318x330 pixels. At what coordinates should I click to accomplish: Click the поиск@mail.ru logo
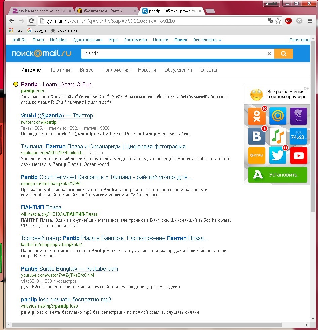[42, 53]
